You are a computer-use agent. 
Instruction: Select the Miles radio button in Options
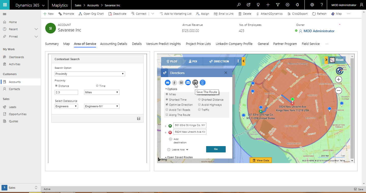(x=167, y=94)
